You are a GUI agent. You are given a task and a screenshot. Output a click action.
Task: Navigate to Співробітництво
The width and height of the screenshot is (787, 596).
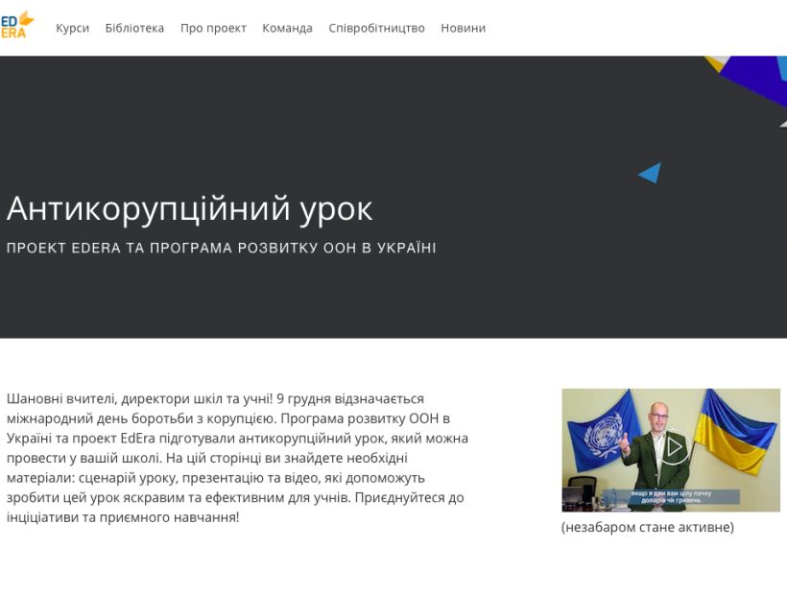pos(376,28)
